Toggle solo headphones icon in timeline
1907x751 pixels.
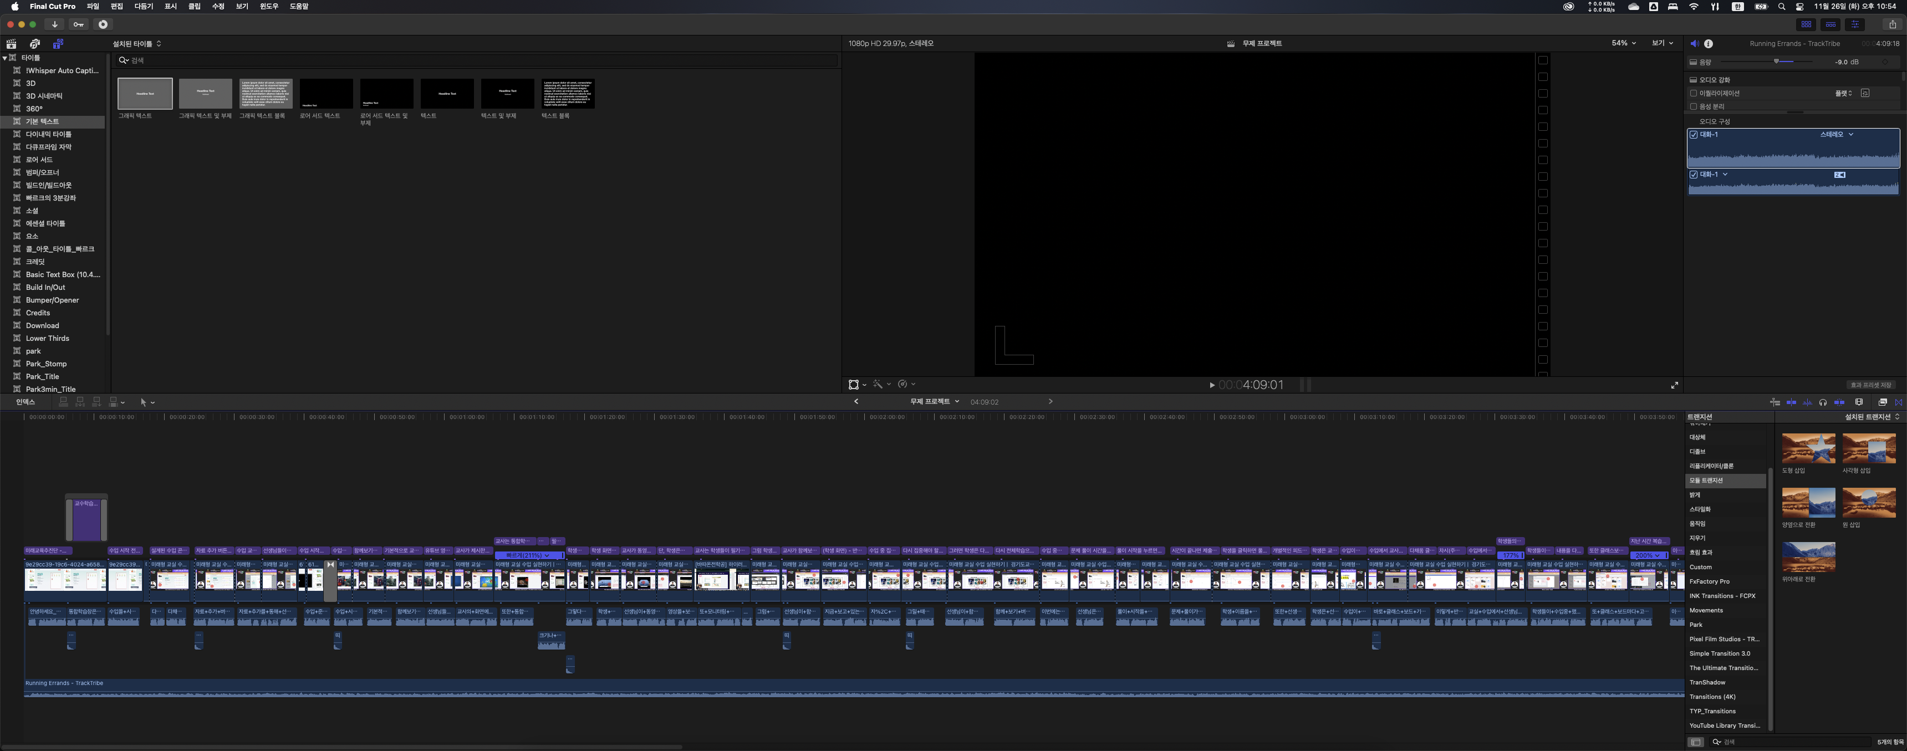click(x=1823, y=402)
